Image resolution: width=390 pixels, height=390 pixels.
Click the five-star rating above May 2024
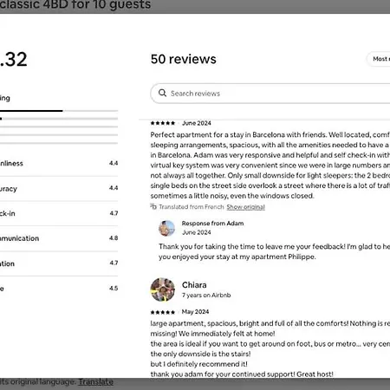[x=163, y=312]
